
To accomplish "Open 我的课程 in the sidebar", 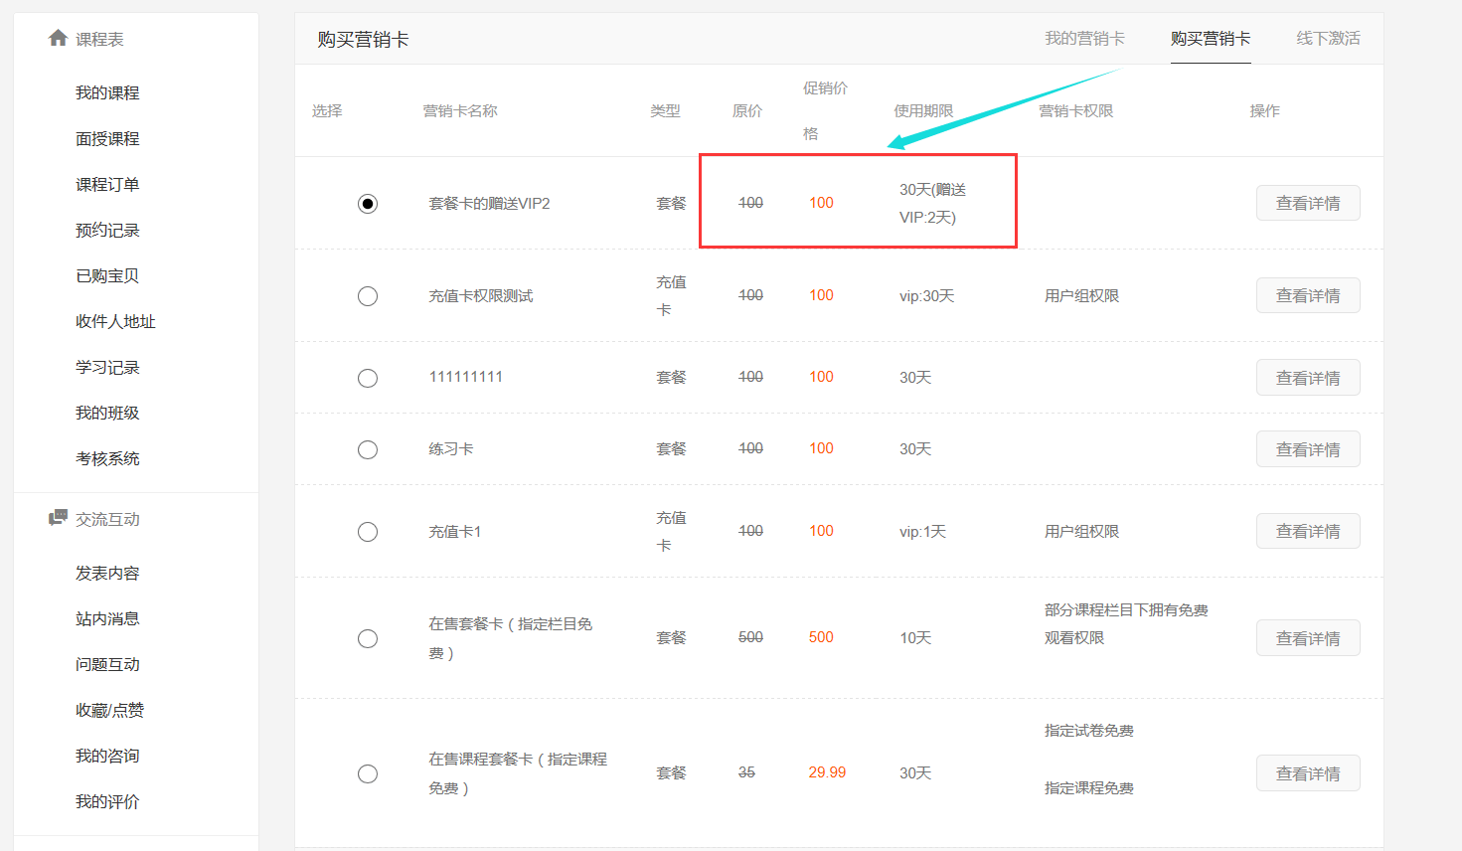I will tap(107, 92).
